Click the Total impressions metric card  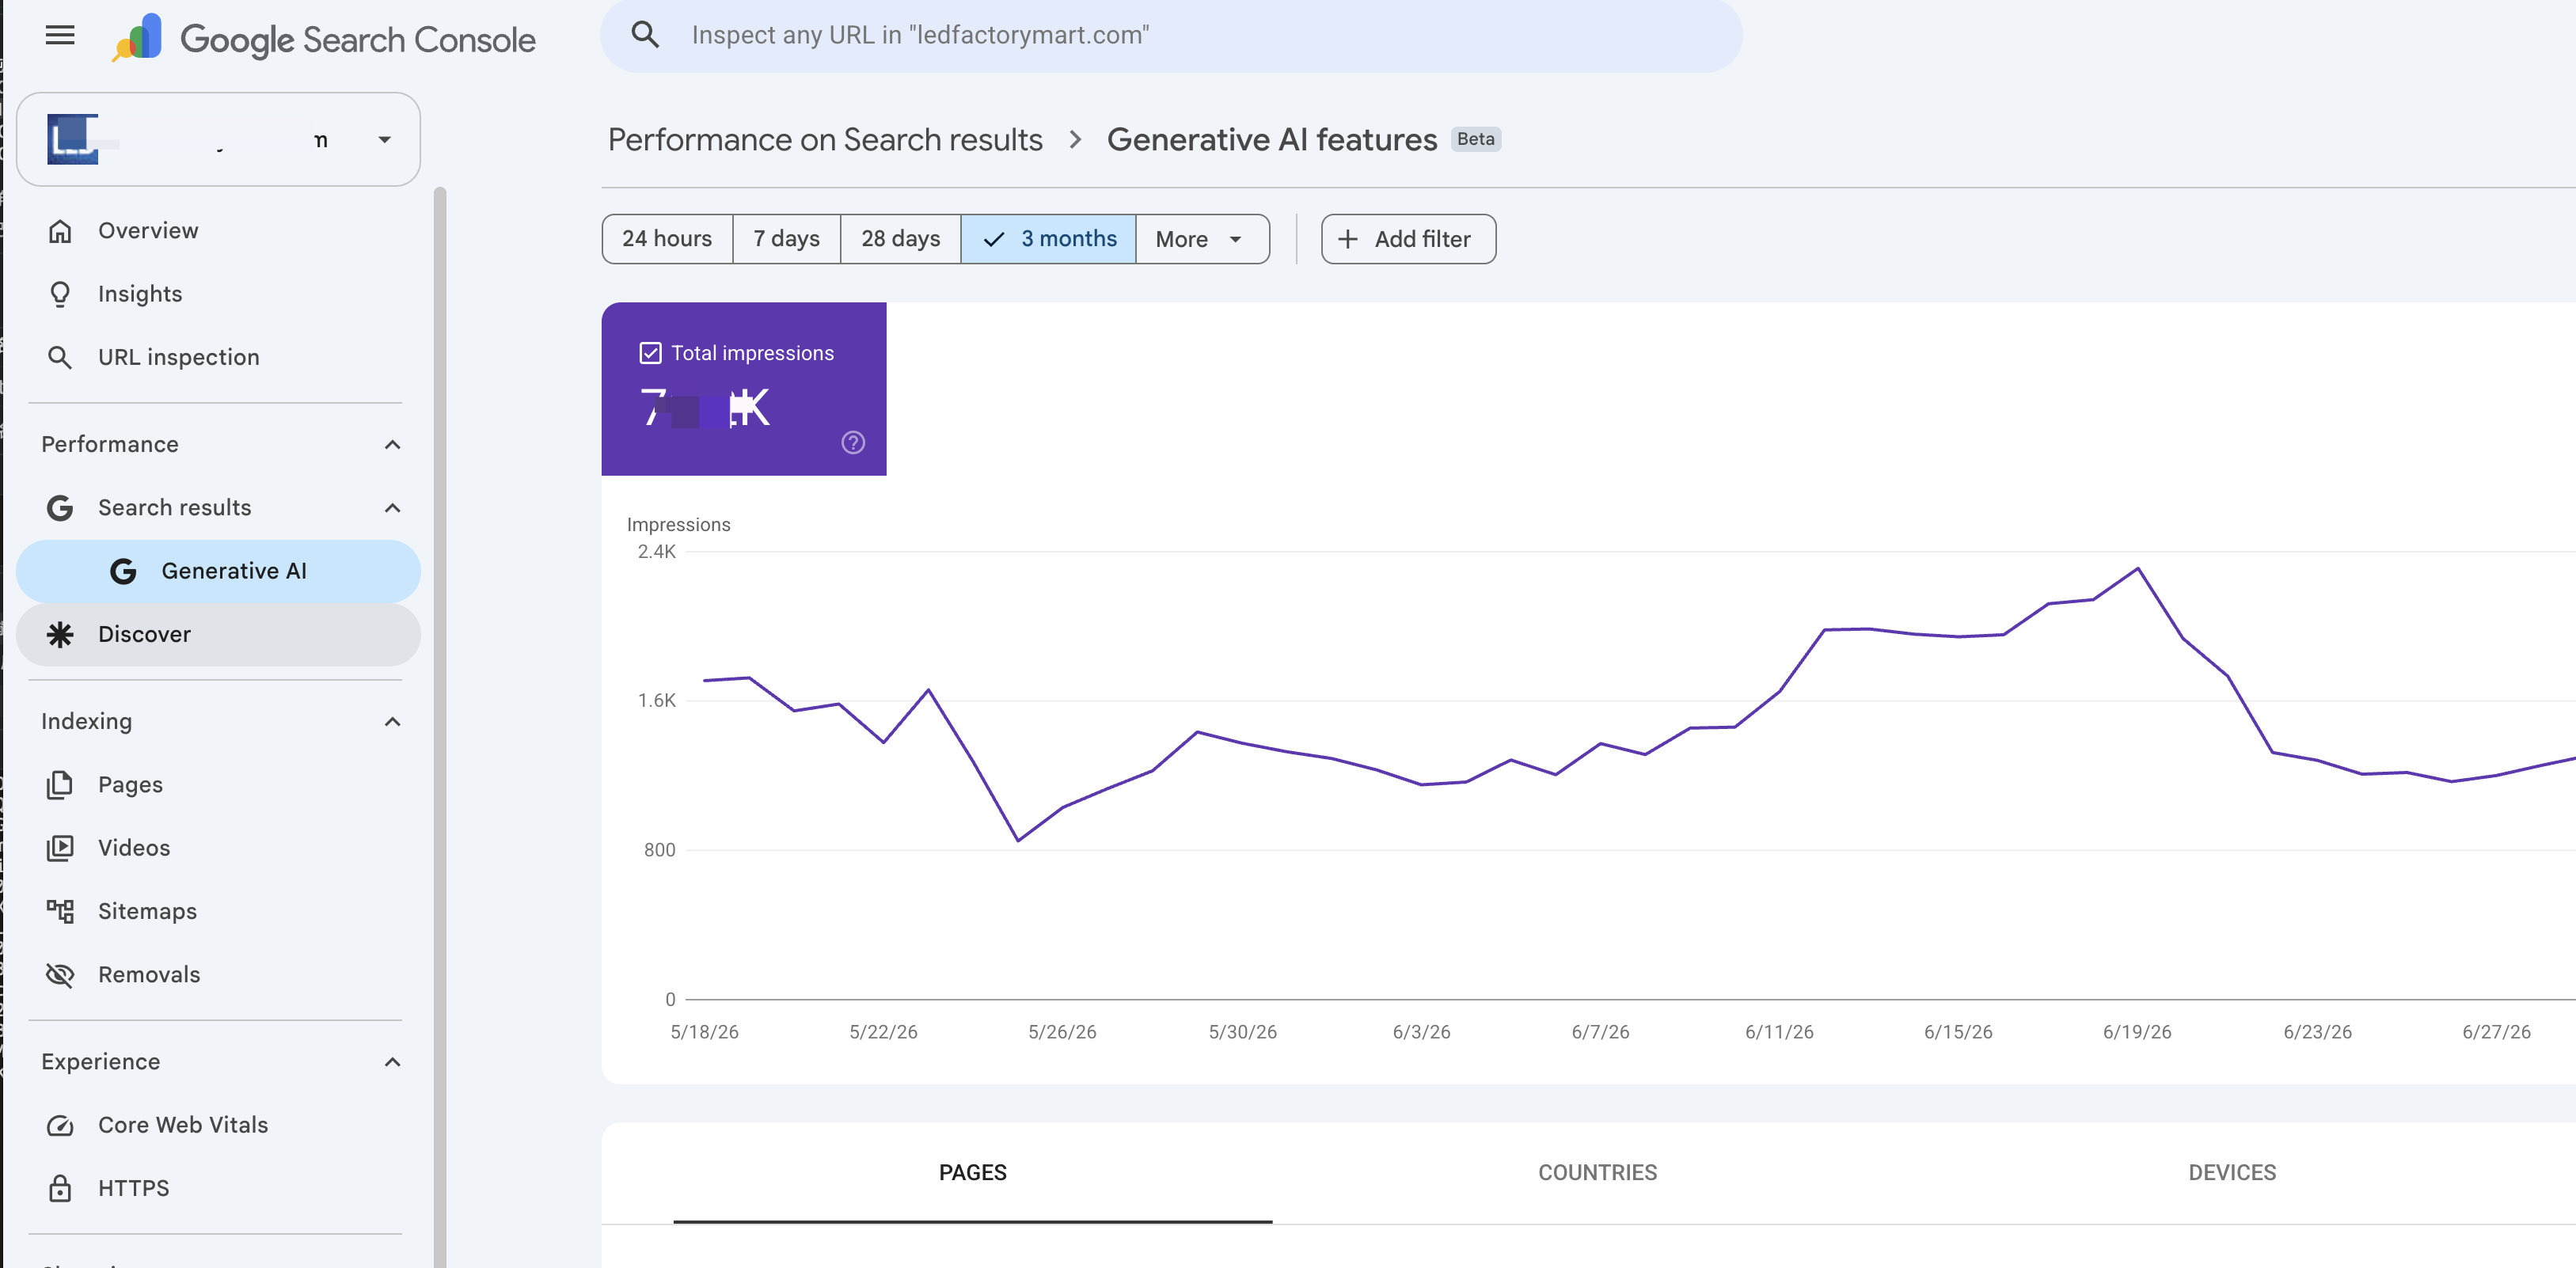[x=743, y=389]
